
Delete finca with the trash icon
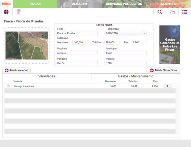point(18,12)
